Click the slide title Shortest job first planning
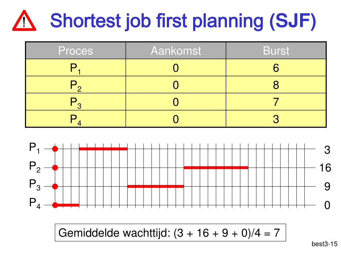 click(157, 21)
